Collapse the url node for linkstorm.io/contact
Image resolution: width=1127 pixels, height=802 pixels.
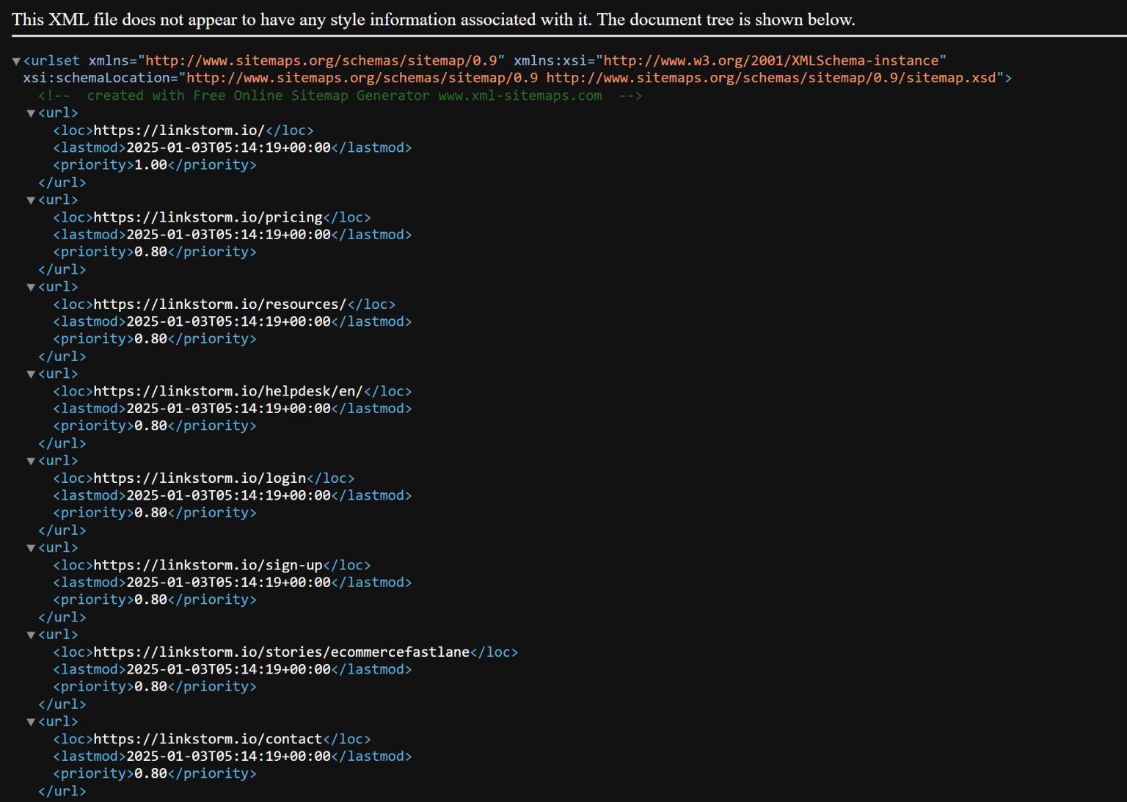coord(31,722)
